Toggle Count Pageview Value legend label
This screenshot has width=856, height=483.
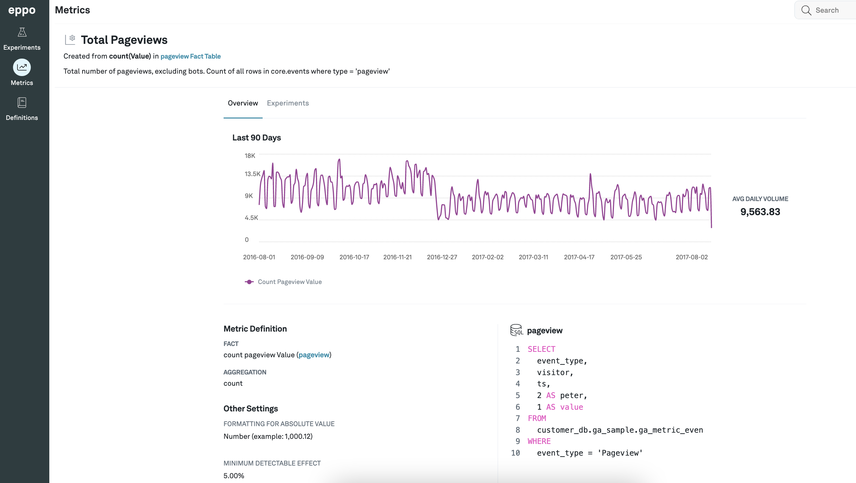(290, 282)
